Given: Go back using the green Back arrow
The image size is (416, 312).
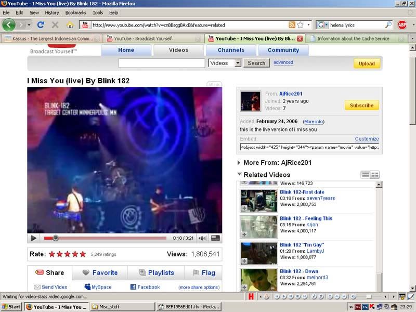Looking at the screenshot, I should click(9, 25).
